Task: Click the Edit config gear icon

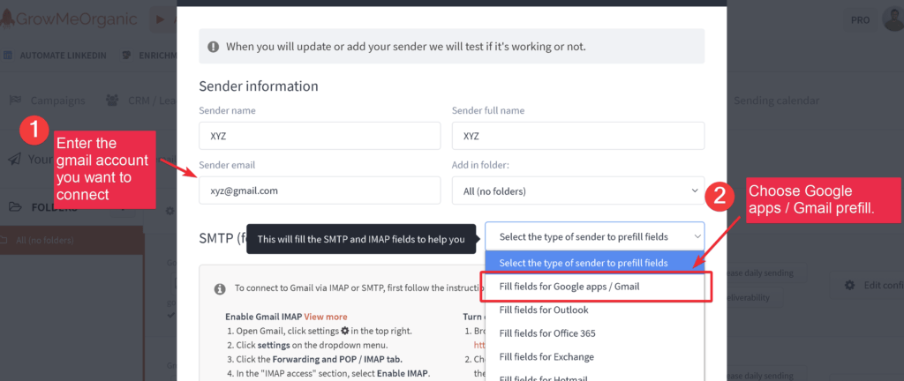Action: 849,285
